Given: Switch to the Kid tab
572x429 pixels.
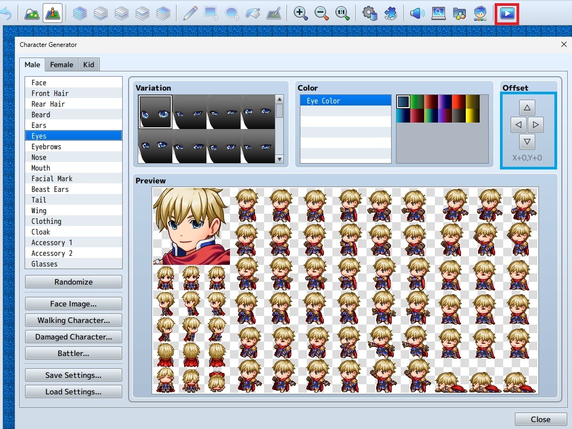Looking at the screenshot, I should click(89, 64).
